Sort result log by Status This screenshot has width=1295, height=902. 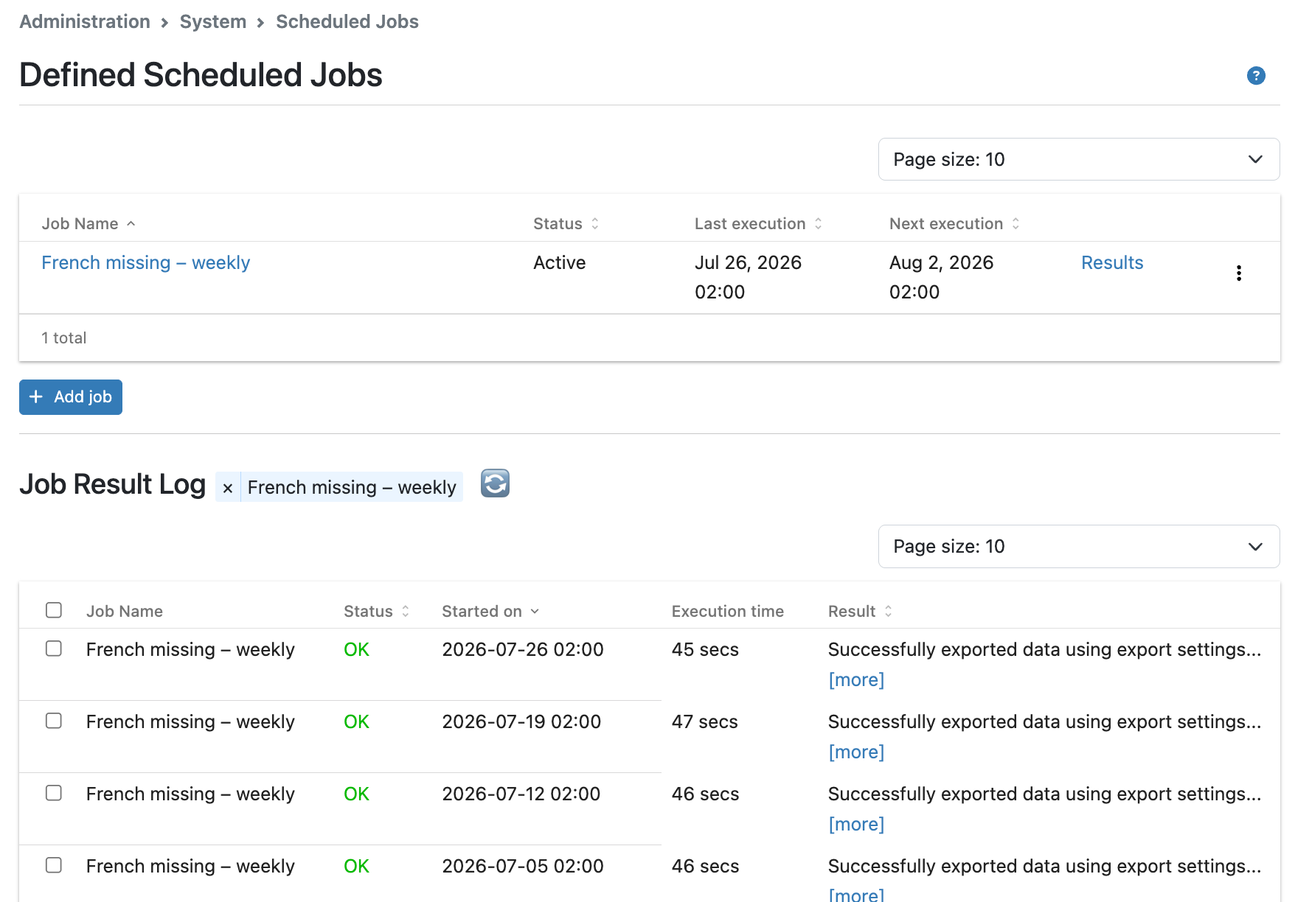[x=376, y=611]
